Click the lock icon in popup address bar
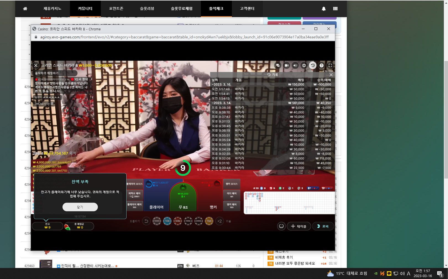 pyautogui.click(x=36, y=37)
